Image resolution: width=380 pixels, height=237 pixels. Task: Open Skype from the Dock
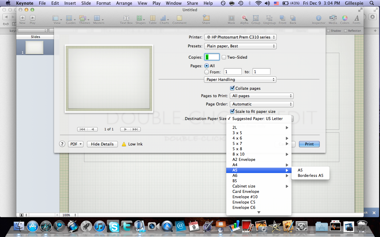point(114,227)
